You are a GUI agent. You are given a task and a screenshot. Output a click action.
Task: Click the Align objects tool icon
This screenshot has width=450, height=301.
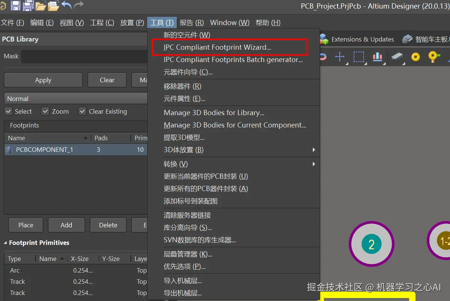point(377,57)
